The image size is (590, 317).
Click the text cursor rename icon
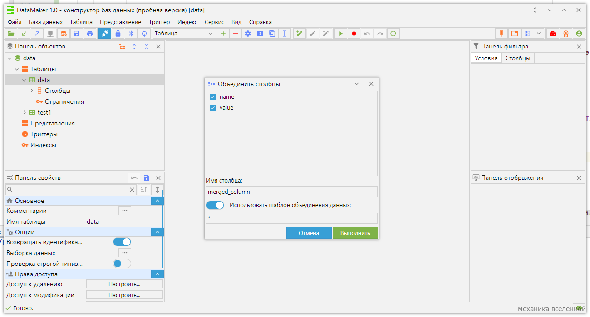(285, 34)
